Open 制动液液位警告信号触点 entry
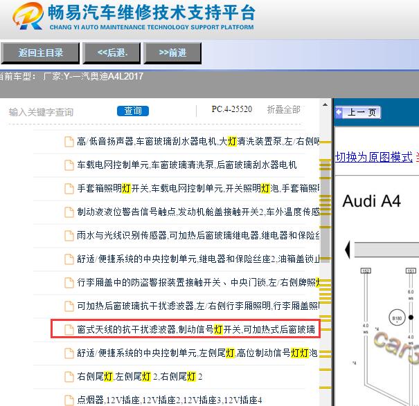 click(x=198, y=212)
